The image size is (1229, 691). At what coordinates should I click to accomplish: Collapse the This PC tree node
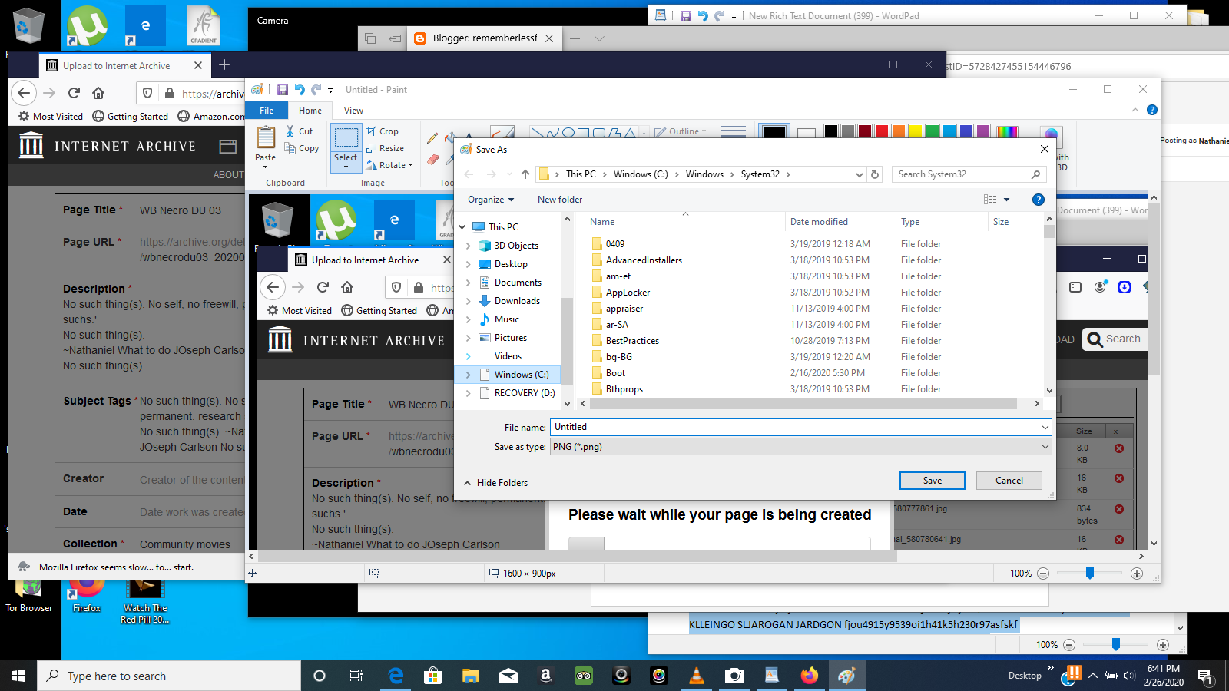[462, 227]
